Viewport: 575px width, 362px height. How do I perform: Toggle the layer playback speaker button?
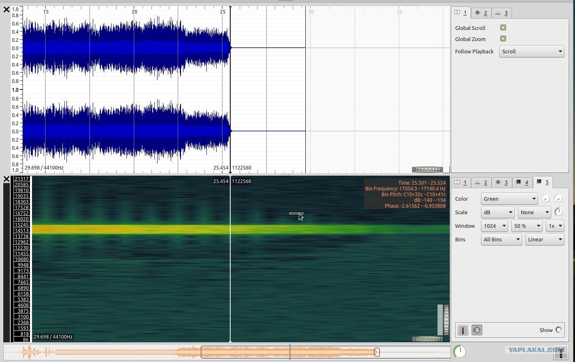(x=477, y=330)
